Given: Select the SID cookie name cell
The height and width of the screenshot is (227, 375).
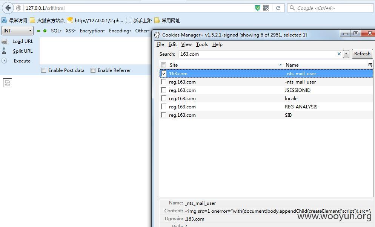Looking at the screenshot, I should pos(289,115).
